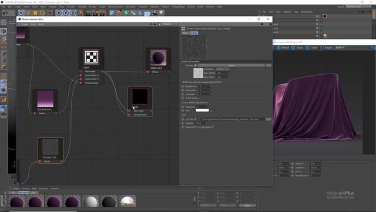Screen dimensions: 376x212
Task: Click the Corona tab in Material Manager
Action: click(x=26, y=188)
